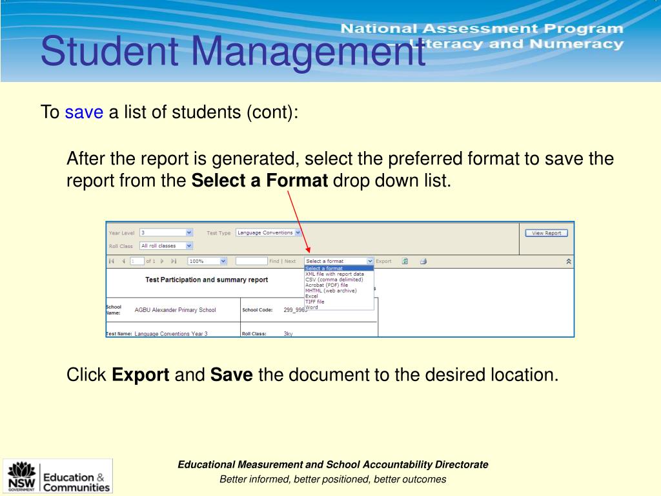The width and height of the screenshot is (661, 496).
Task: Click the View Report button
Action: (546, 232)
